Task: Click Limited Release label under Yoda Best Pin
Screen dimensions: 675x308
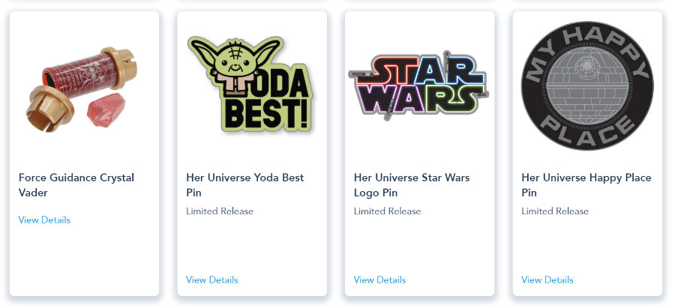Action: (220, 211)
